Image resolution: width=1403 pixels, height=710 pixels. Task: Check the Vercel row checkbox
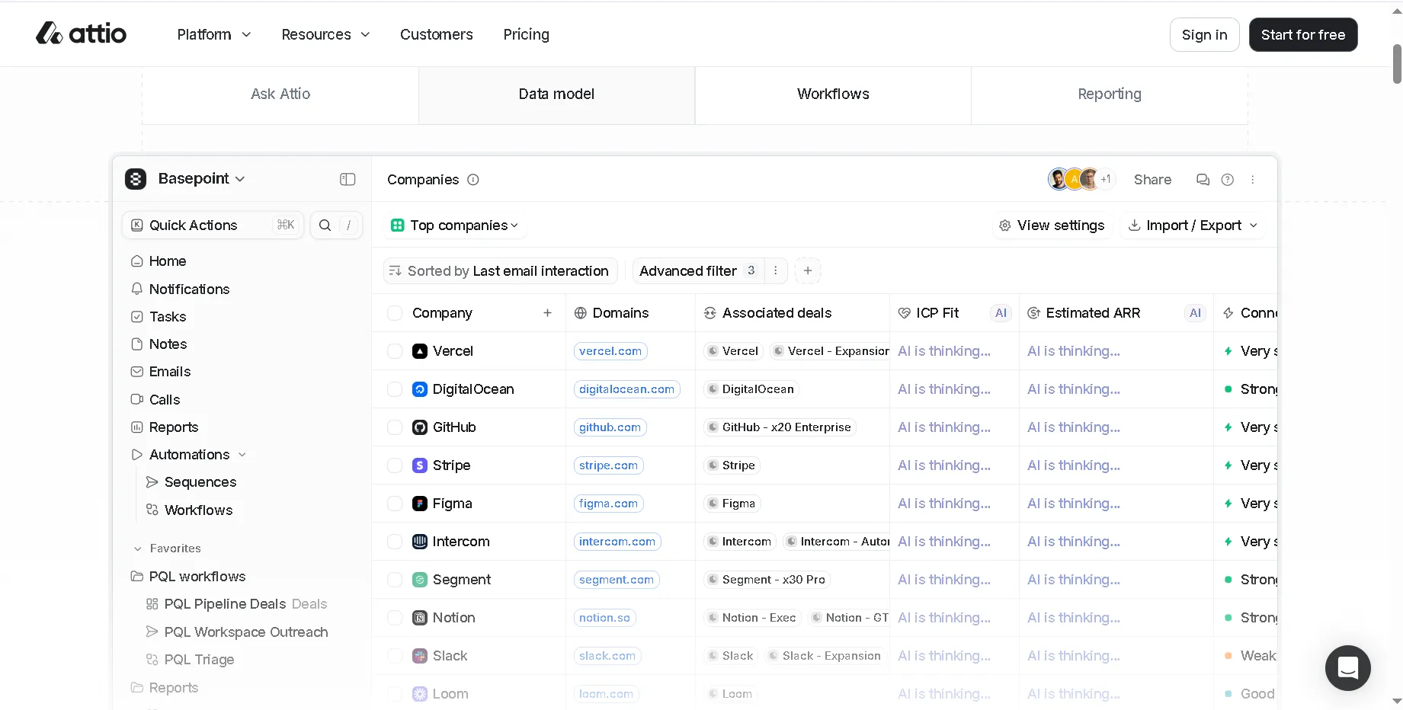395,351
